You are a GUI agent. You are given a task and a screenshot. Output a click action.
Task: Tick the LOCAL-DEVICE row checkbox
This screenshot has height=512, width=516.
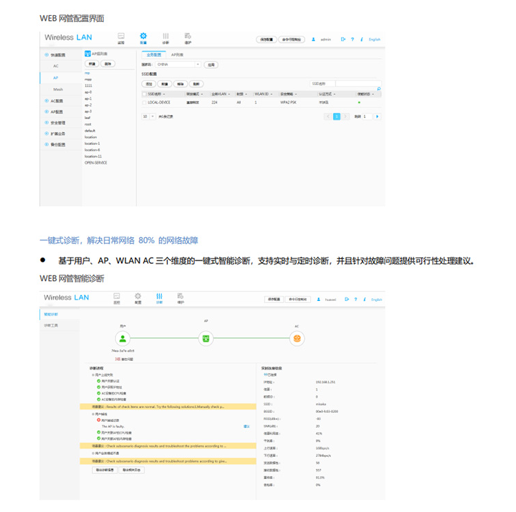[144, 102]
